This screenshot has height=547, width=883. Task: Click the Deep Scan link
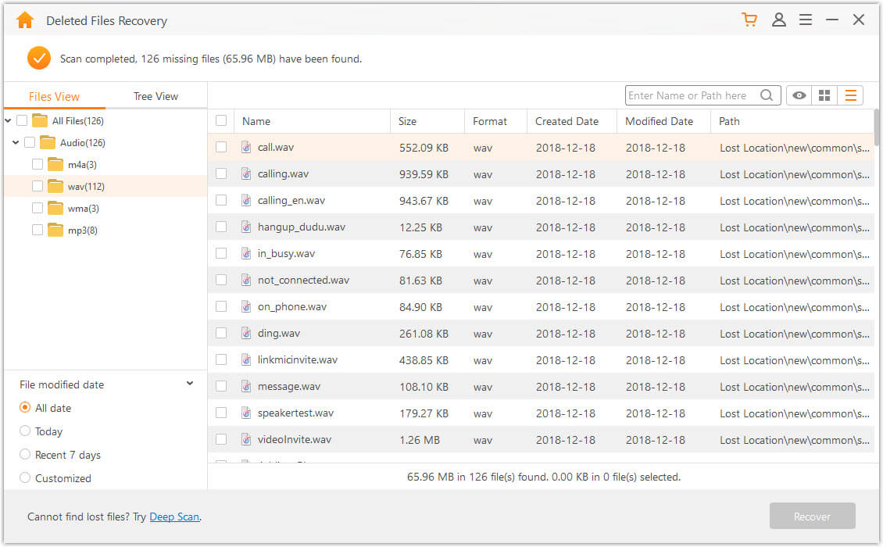pyautogui.click(x=174, y=517)
